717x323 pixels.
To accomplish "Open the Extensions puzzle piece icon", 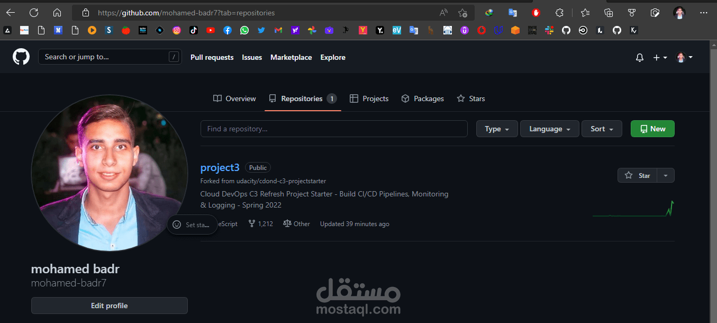I will 559,13.
